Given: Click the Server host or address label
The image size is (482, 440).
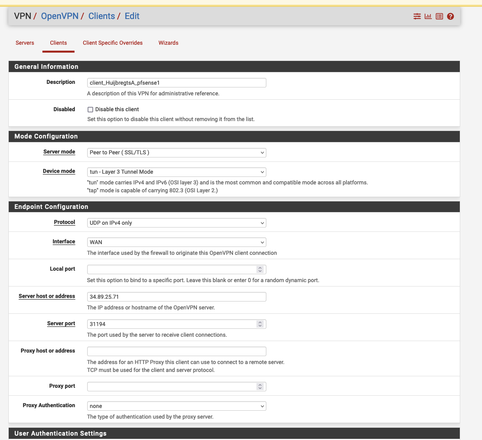Looking at the screenshot, I should coord(47,296).
